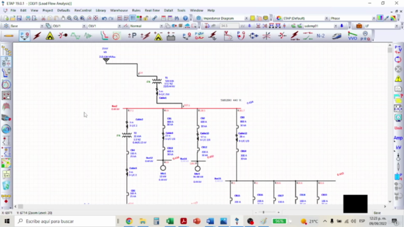404x227 pixels.
Task: Open the Arc Flash warning triangle mode
Action: pyautogui.click(x=50, y=36)
